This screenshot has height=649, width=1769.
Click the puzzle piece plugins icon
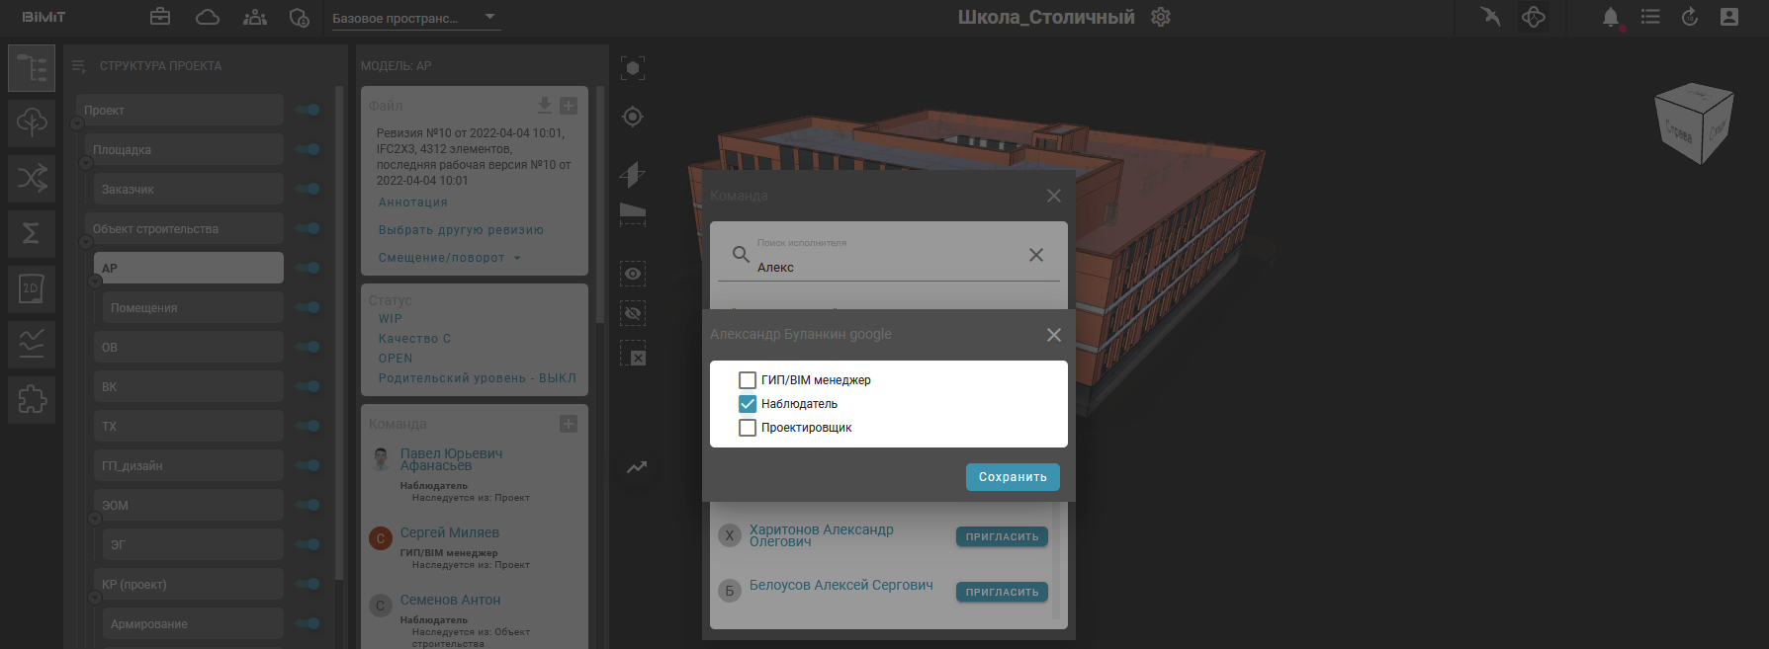point(32,399)
